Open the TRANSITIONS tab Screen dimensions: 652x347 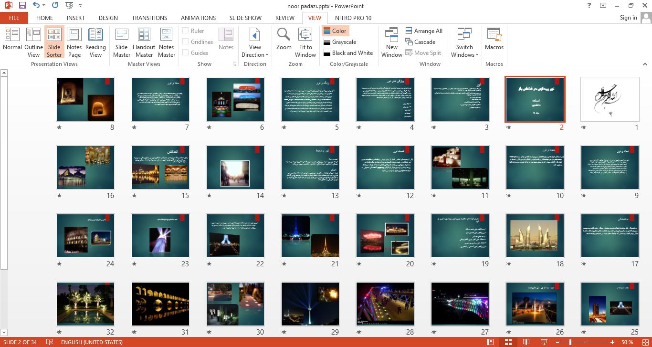[149, 18]
